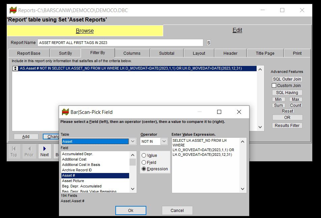This screenshot has width=321, height=218.
Task: Select Beg. Depr. Accumulated field
Action: [x=95, y=186]
